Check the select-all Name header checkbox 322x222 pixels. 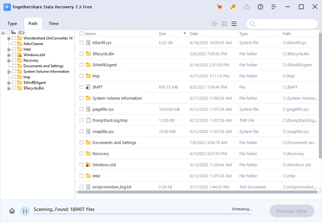[x=81, y=33]
